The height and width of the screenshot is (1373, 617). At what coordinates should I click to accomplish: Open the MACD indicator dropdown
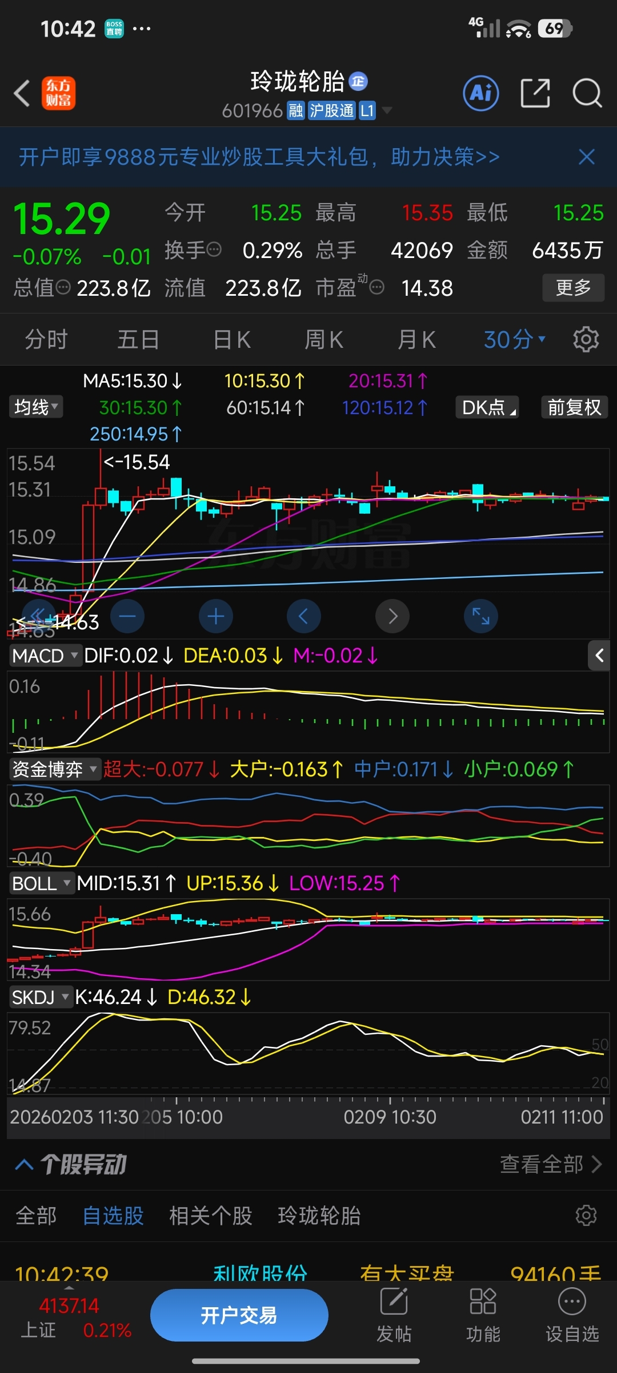[x=45, y=656]
